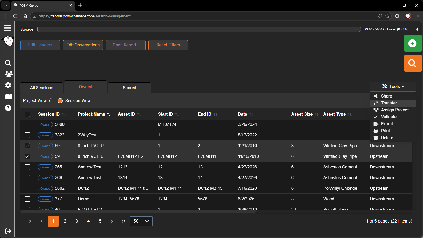423x238 pixels.
Task: Open the users group icon in sidebar
Action: click(9, 74)
